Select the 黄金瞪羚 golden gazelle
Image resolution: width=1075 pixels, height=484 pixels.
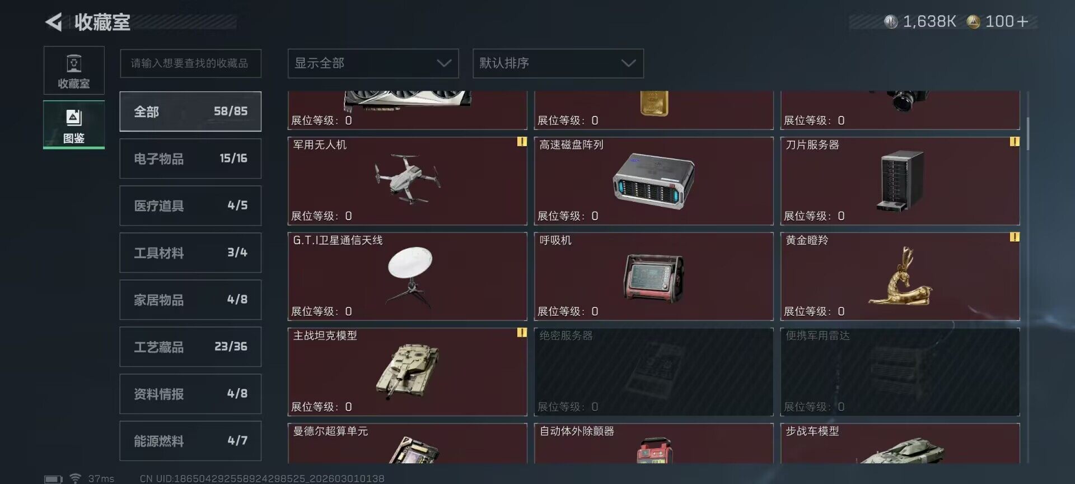(x=900, y=276)
